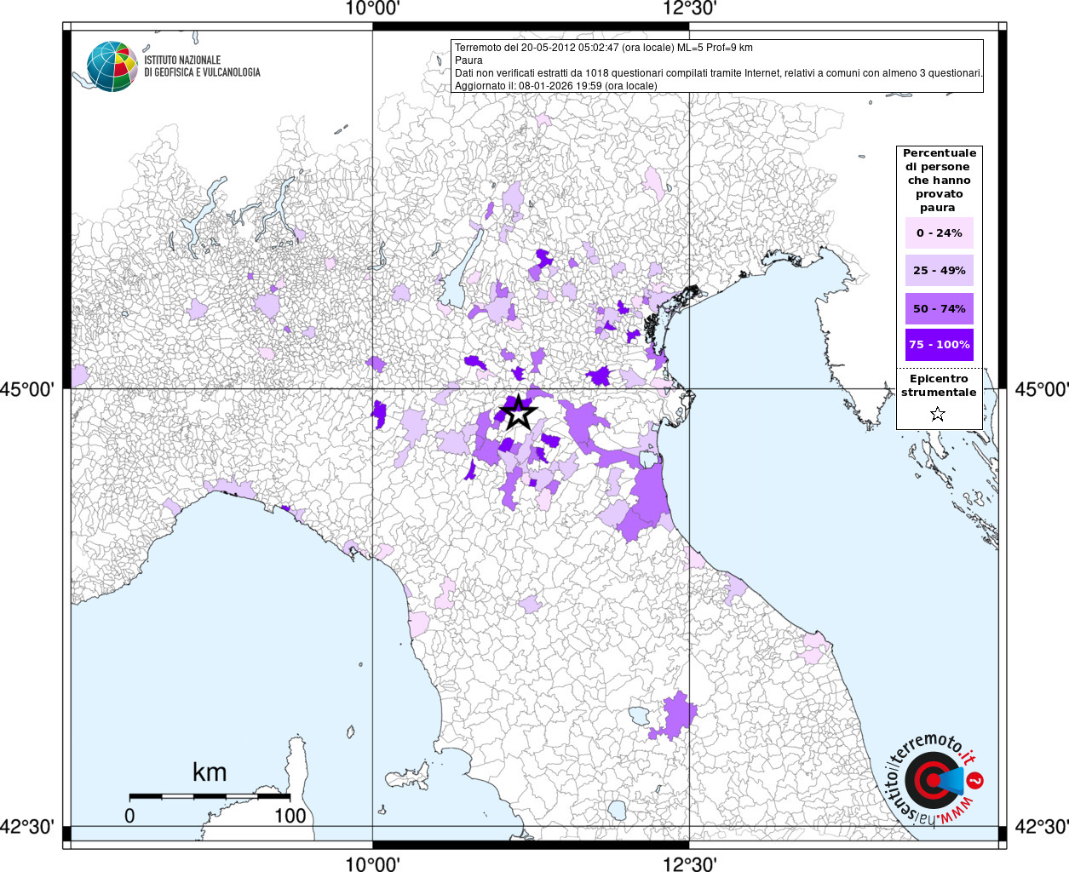Click the INGV globe logo
Viewport: 1069px width, 872px height.
coord(112,66)
